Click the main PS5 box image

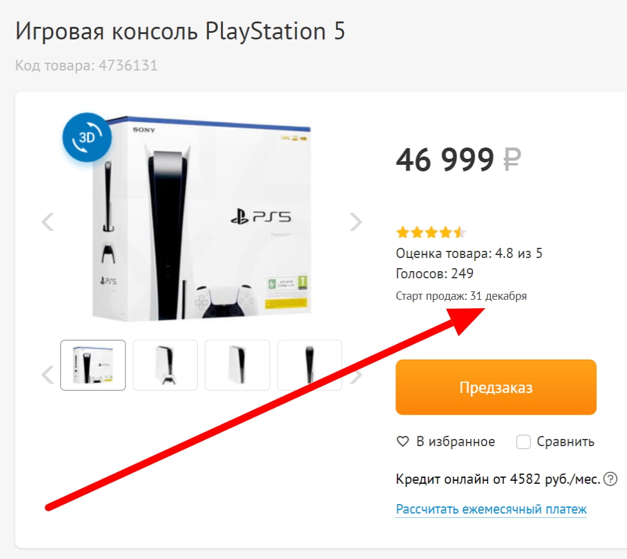click(202, 219)
